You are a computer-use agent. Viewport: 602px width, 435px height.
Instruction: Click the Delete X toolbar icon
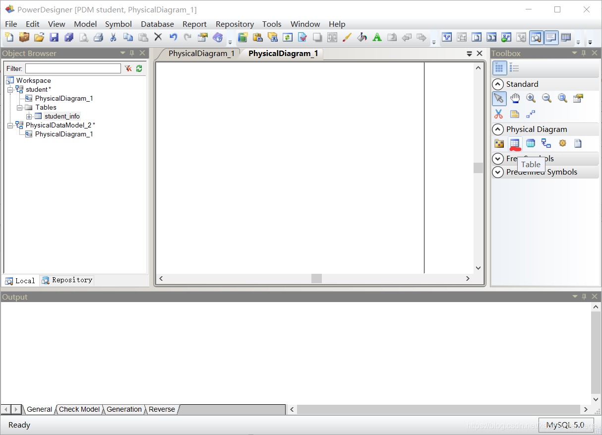[158, 37]
